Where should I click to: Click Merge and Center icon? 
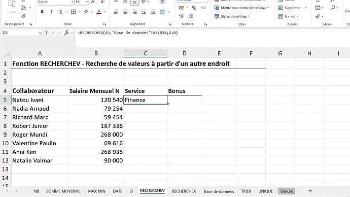[x=162, y=12]
